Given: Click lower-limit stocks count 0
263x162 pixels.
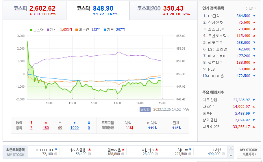Looking at the screenshot, I should point(89,128).
